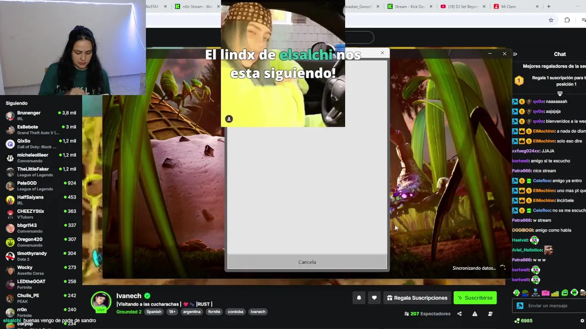Image resolution: width=586 pixels, height=329 pixels.
Task: Open LEDtheGOAT channel in sidebar
Action: tap(41, 284)
